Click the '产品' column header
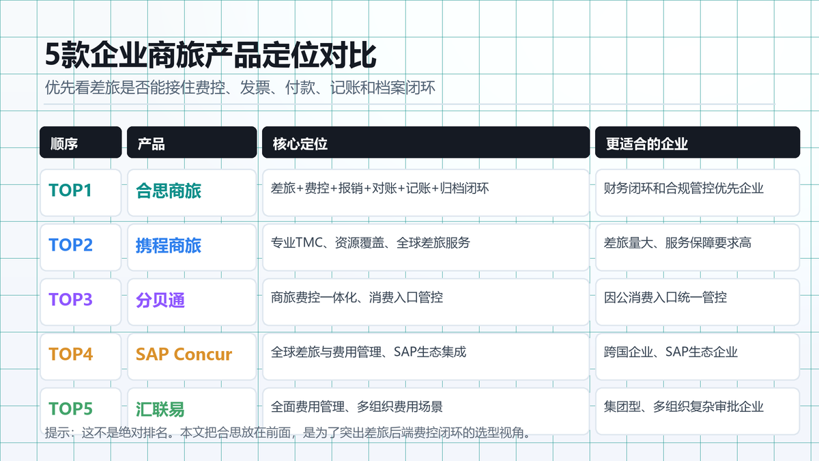Viewport: 819px width, 461px height. tap(192, 143)
